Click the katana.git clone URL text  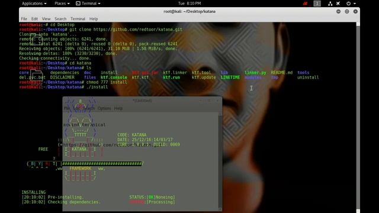pyautogui.click(x=138, y=30)
